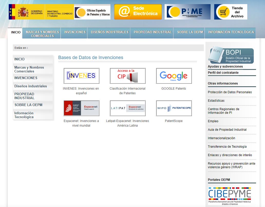
Task: Click the Google Patents logo
Action: click(174, 76)
